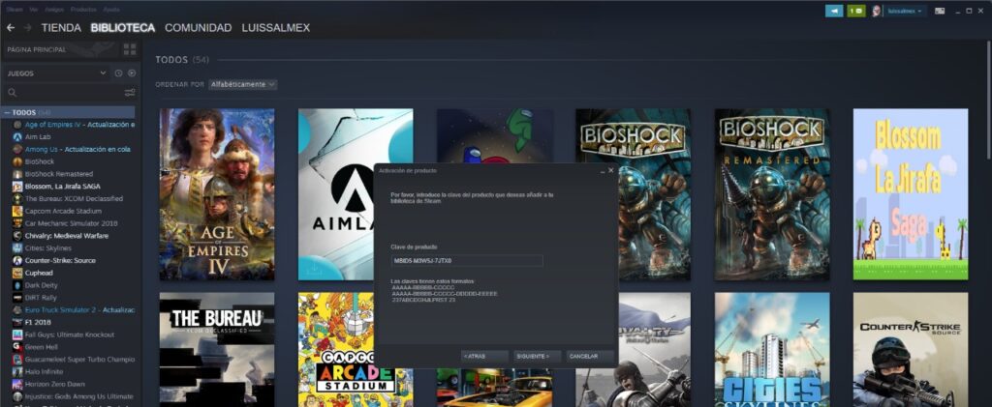Show recent games clock filter
992x407 pixels.
pyautogui.click(x=118, y=73)
